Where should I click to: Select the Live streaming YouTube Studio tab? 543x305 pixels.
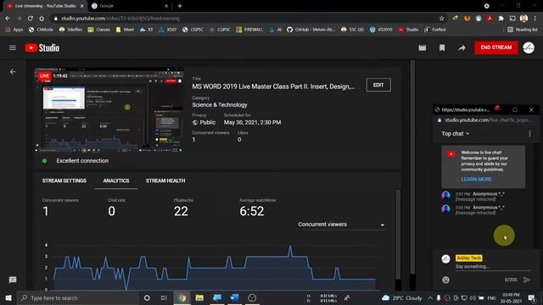tap(45, 6)
